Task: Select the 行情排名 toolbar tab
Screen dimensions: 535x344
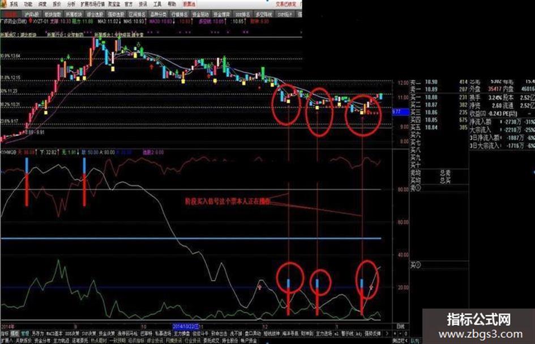Action: pos(179,14)
